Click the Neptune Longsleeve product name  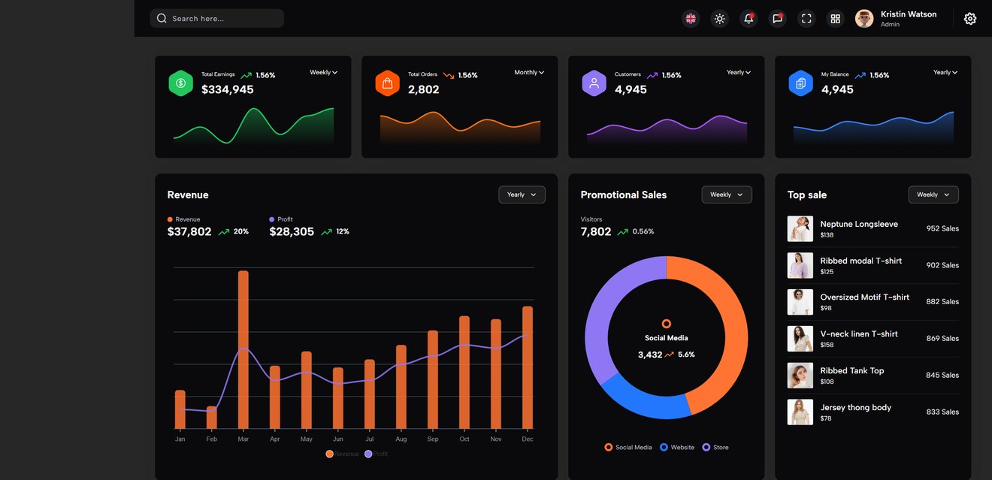[x=859, y=224]
